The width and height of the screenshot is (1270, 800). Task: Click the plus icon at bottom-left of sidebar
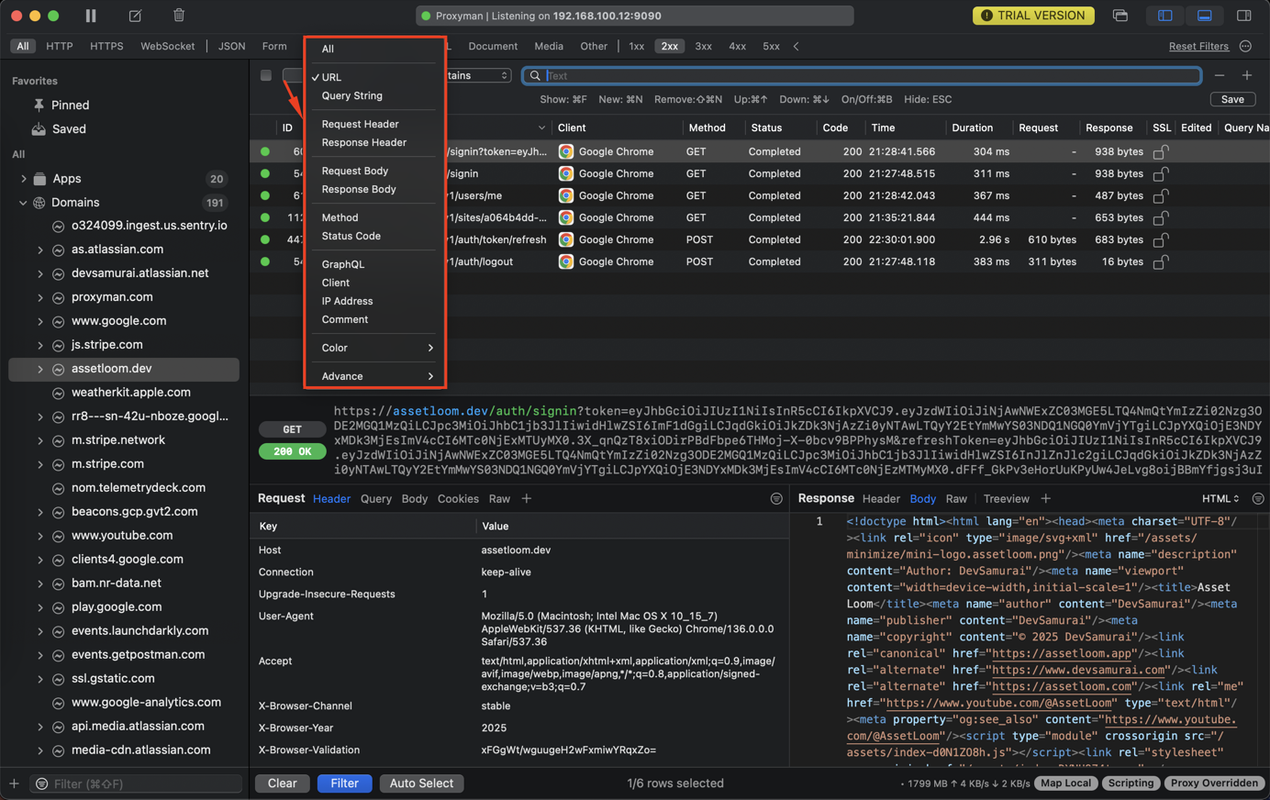[14, 783]
